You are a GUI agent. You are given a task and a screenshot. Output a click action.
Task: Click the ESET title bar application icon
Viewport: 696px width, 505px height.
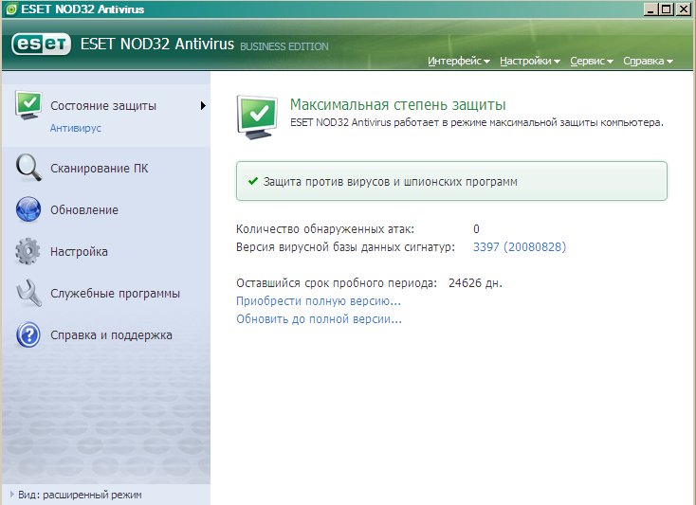[11, 9]
